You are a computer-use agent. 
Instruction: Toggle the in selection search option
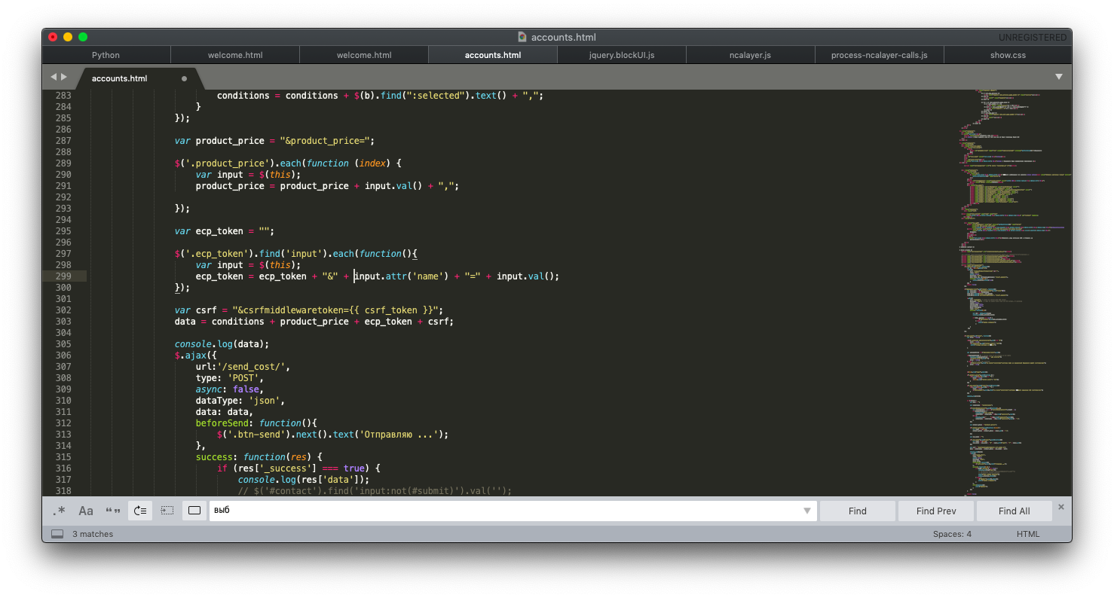click(x=167, y=511)
